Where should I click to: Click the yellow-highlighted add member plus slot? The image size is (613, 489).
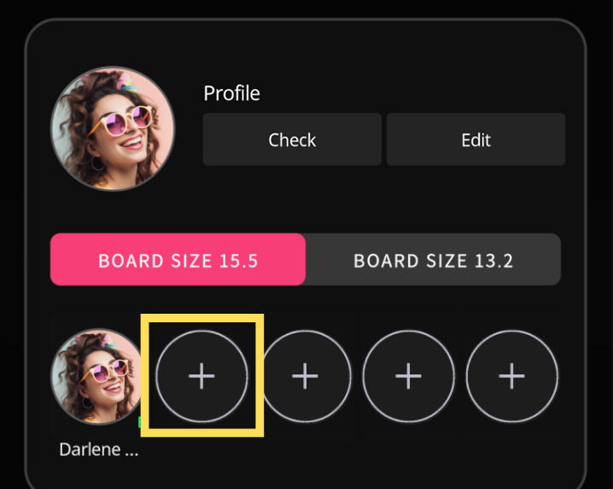(201, 376)
